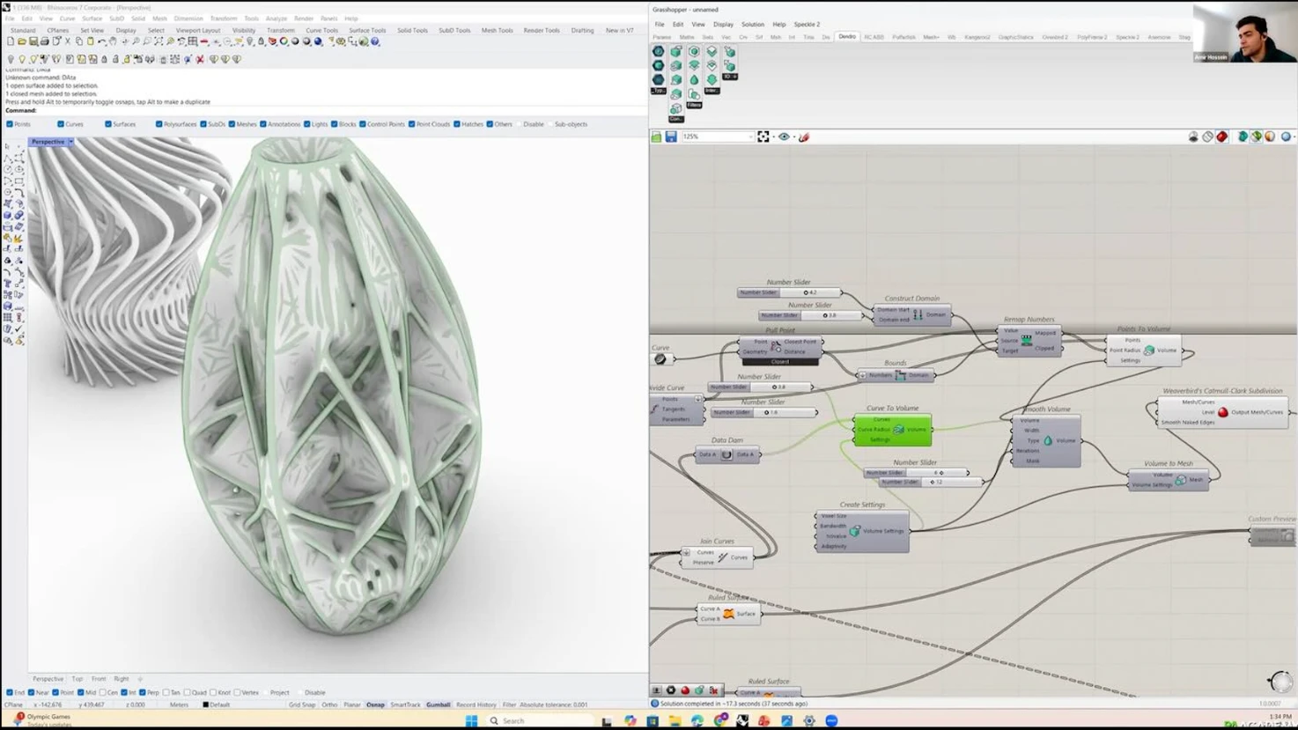Click the Construct Domain component icon
This screenshot has height=730, width=1298.
pos(918,314)
